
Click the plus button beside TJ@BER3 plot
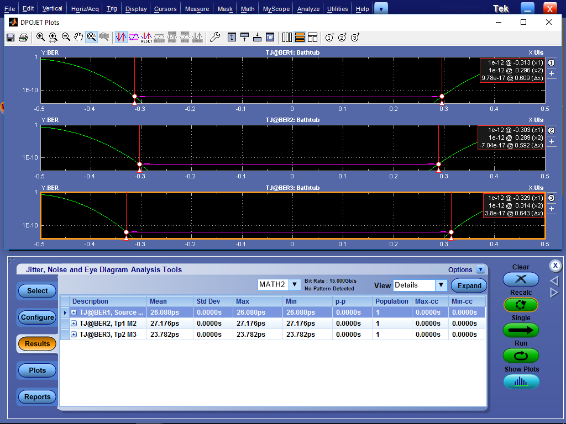pos(551,209)
